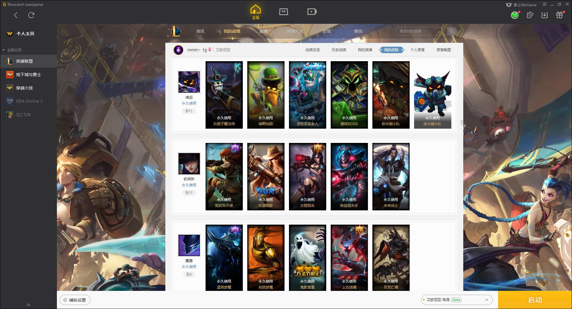This screenshot has height=309, width=572.
Task: Click the 启动 launch button
Action: (x=535, y=300)
